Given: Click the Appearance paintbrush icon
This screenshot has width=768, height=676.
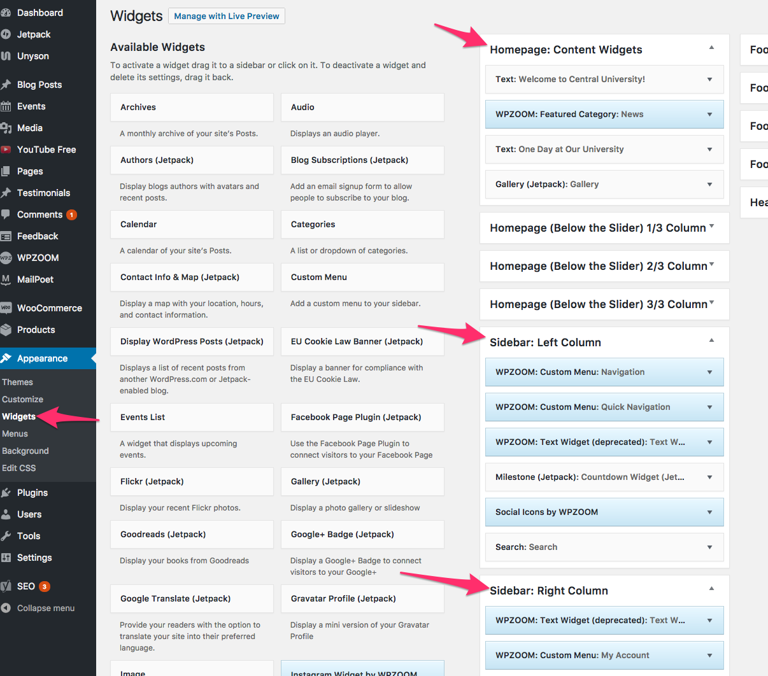Looking at the screenshot, I should (6, 358).
